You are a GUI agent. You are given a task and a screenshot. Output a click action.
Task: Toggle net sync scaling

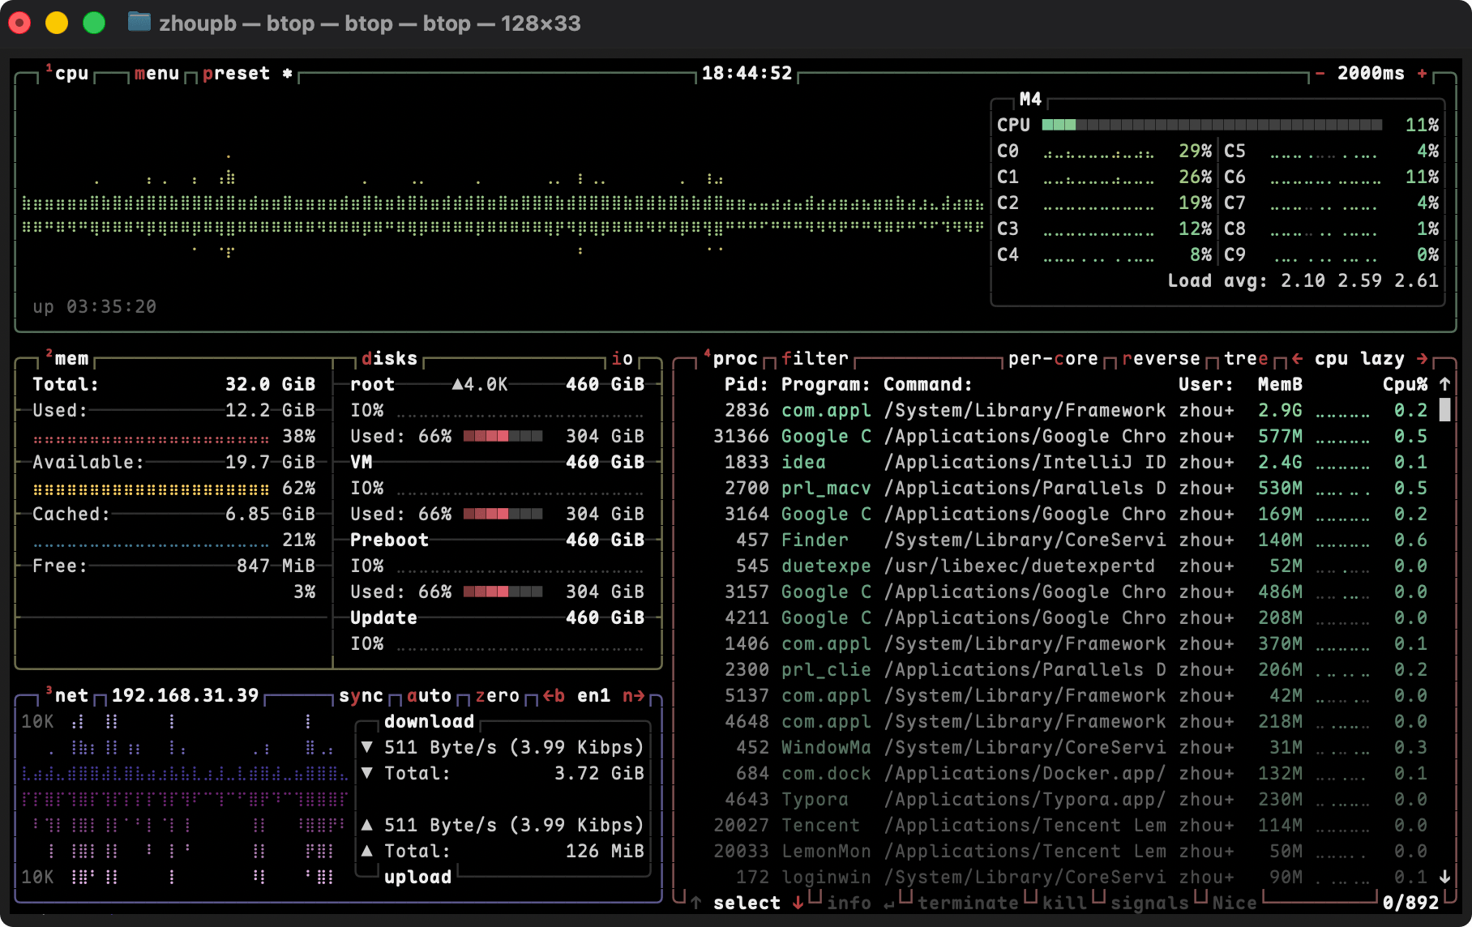click(x=361, y=696)
